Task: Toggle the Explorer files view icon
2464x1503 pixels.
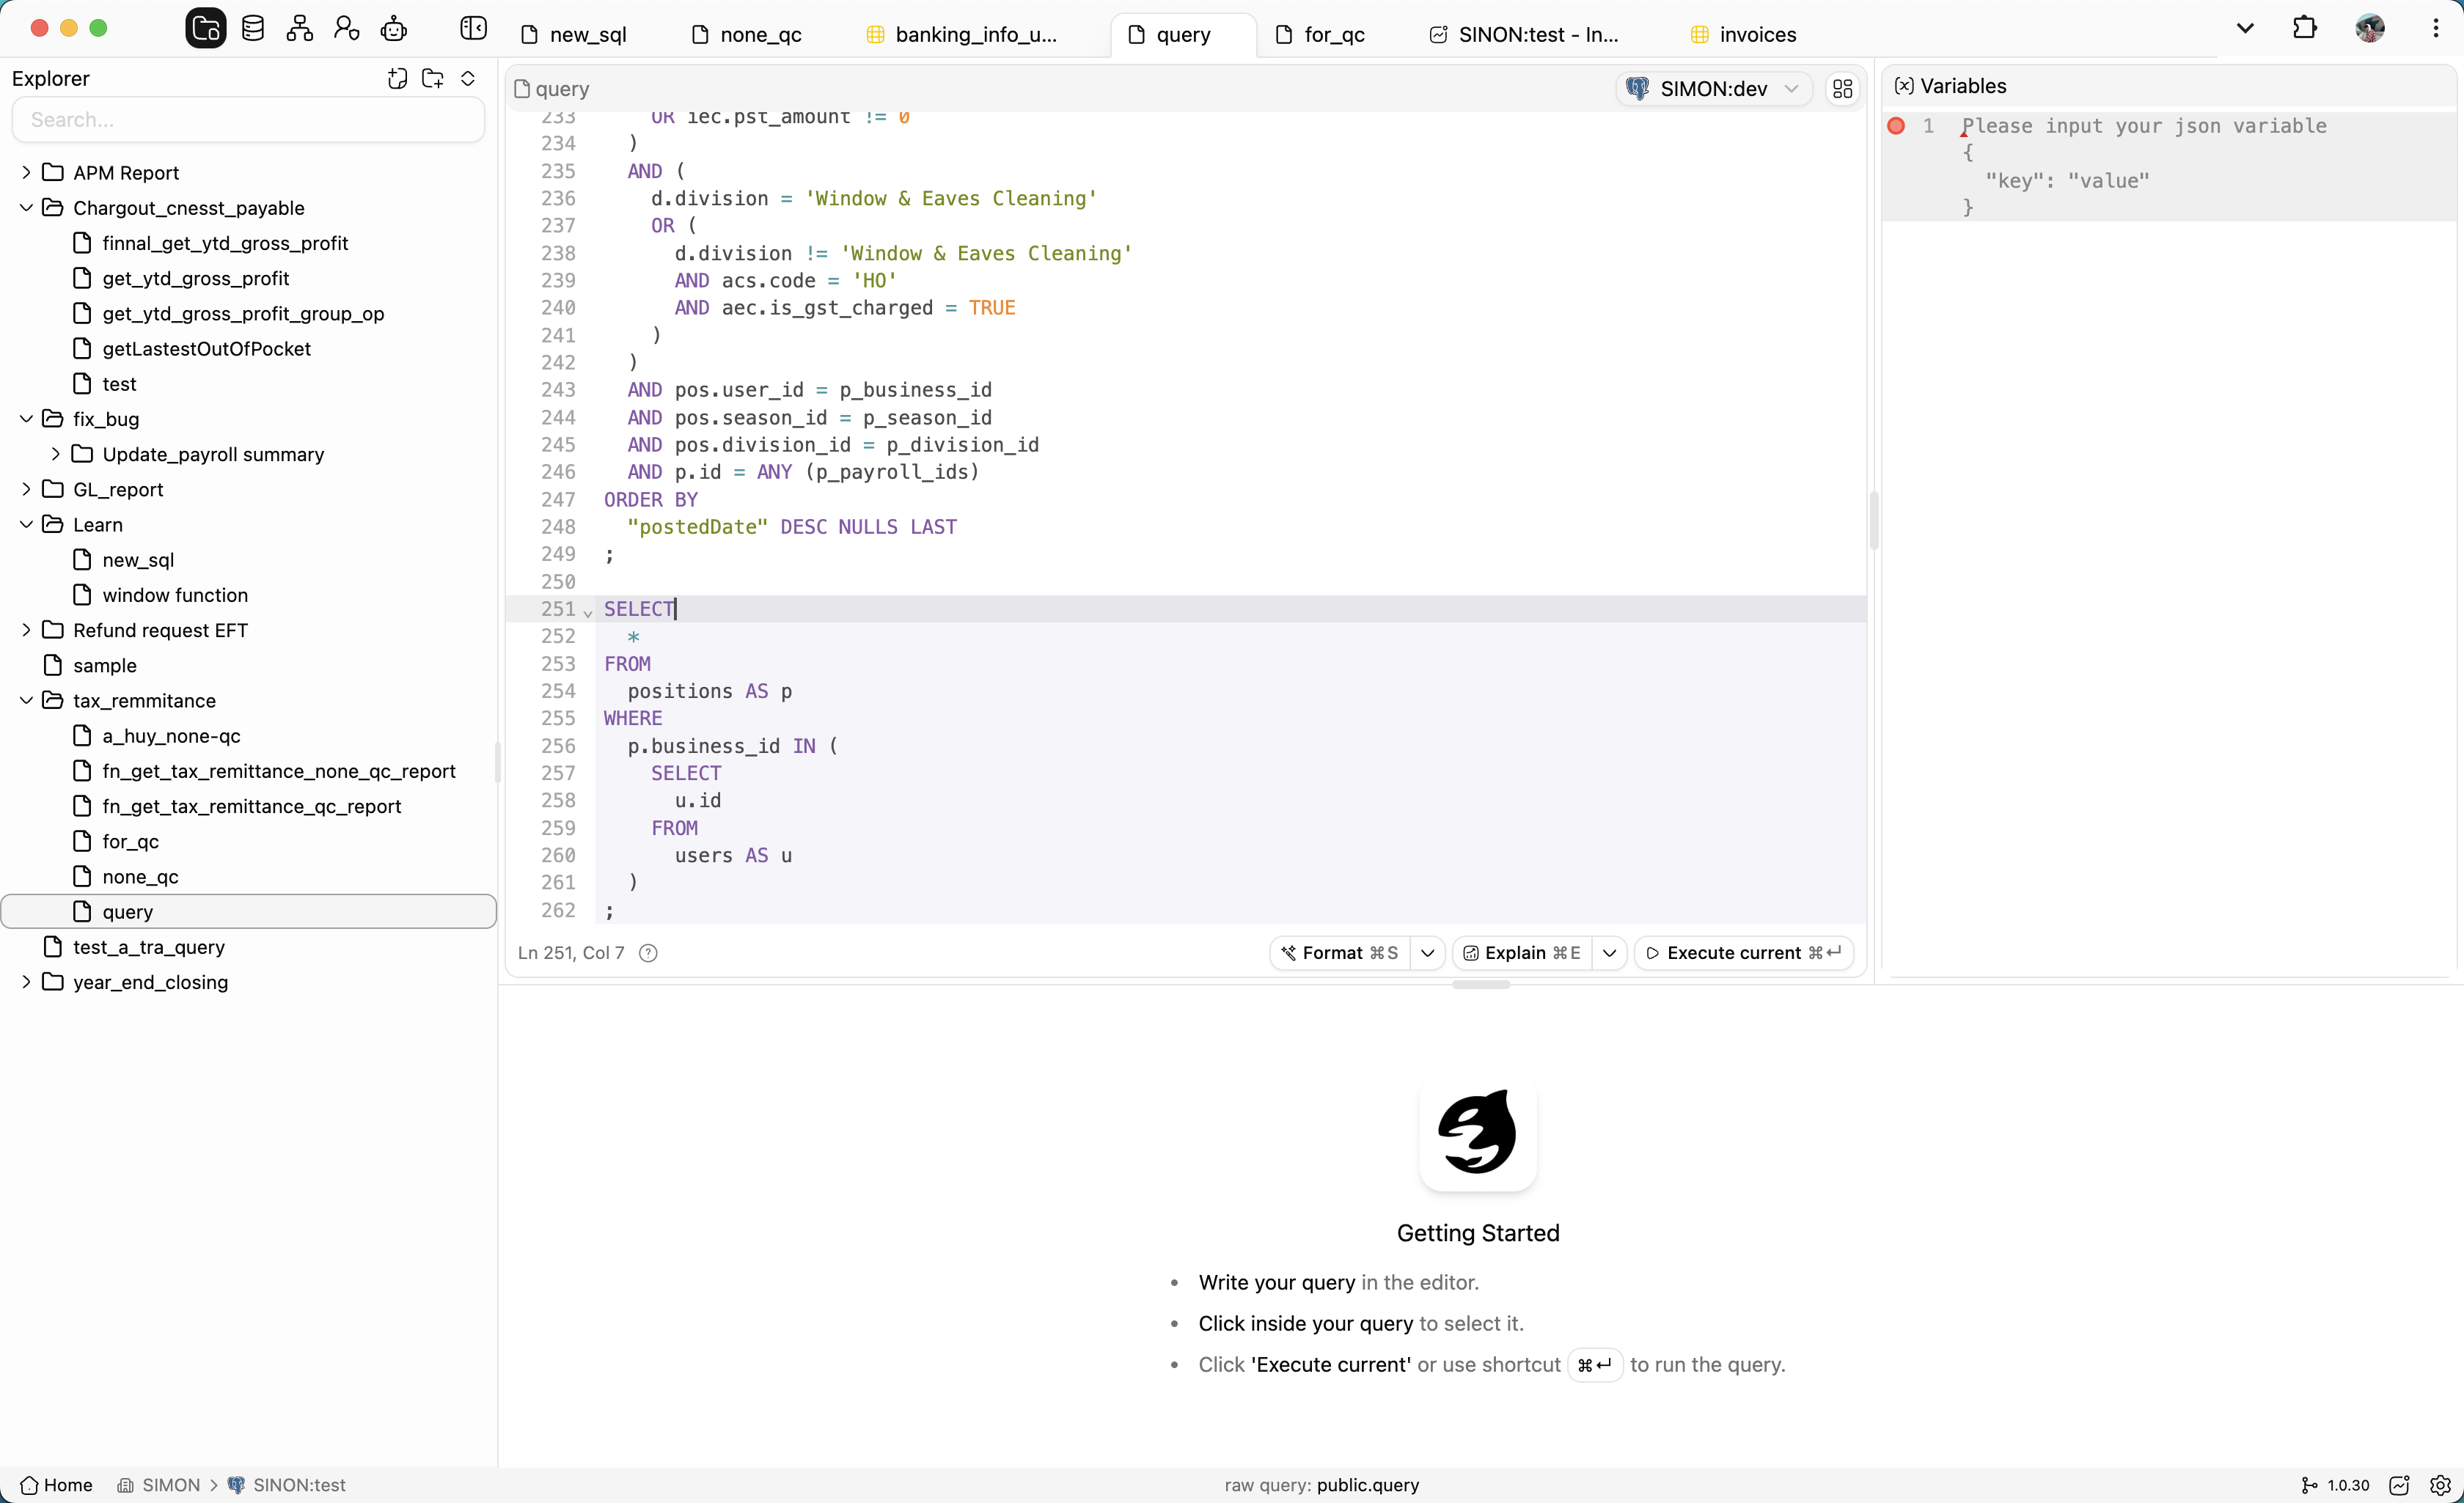Action: [205, 28]
